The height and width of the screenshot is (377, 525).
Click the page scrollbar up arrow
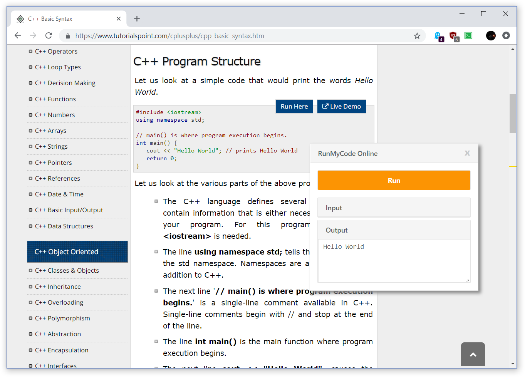(513, 49)
